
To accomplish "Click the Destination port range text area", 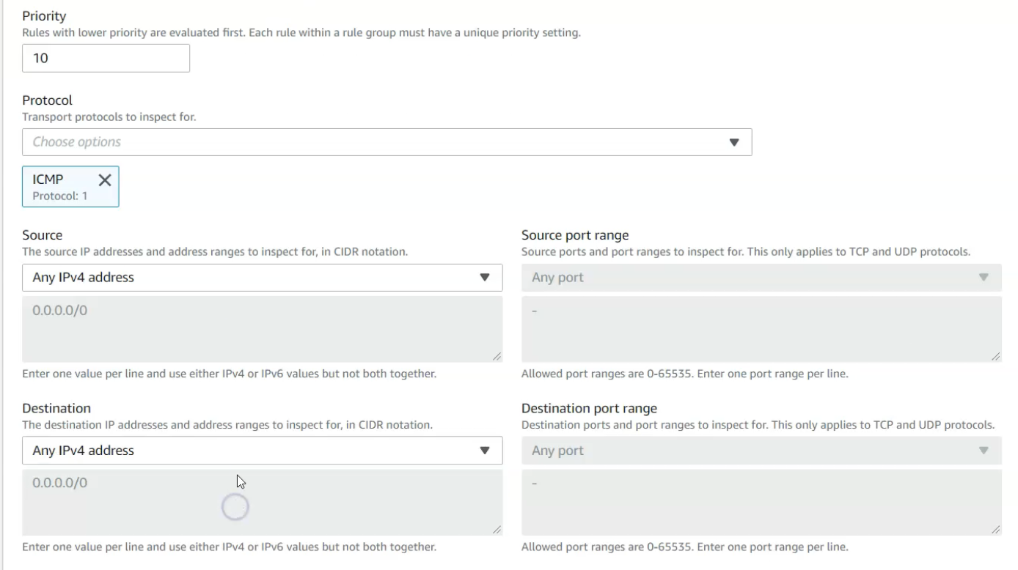I will [x=761, y=502].
